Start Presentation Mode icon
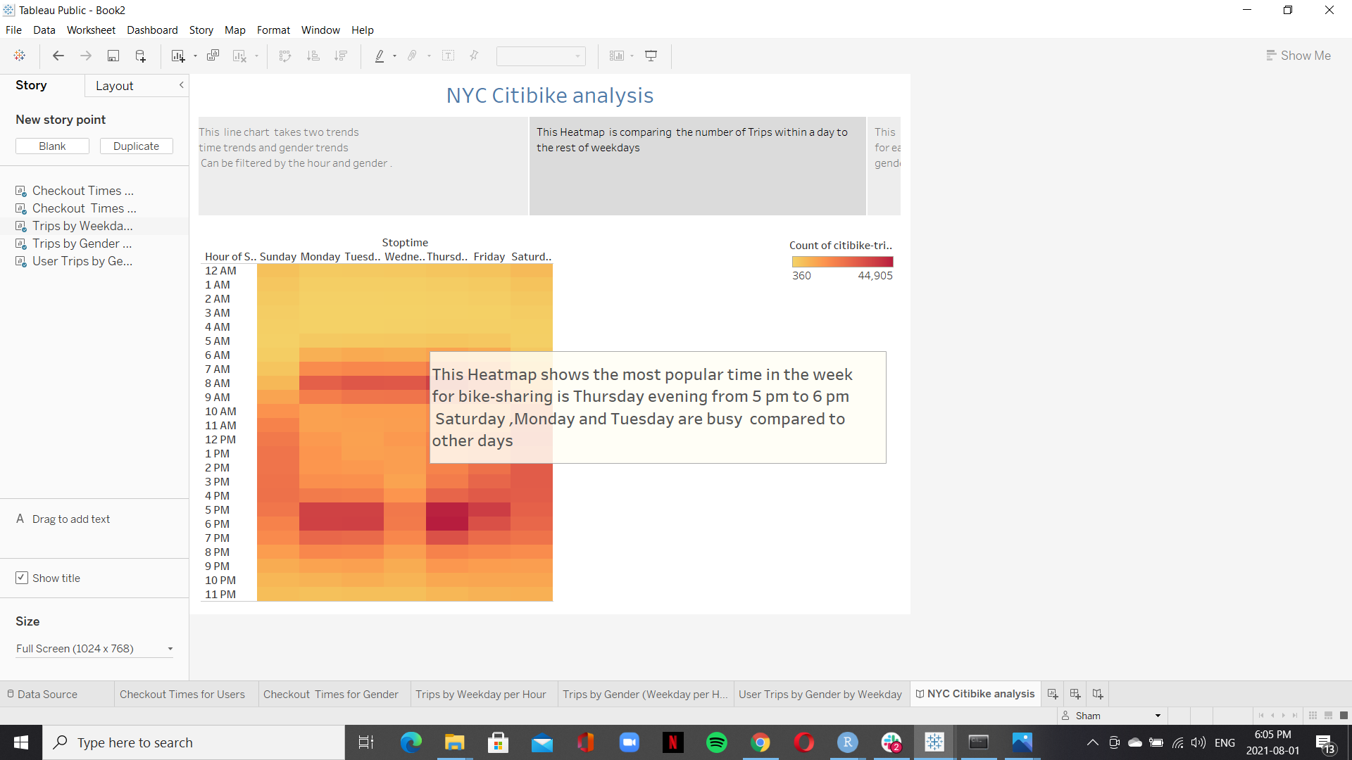This screenshot has width=1352, height=760. [651, 56]
